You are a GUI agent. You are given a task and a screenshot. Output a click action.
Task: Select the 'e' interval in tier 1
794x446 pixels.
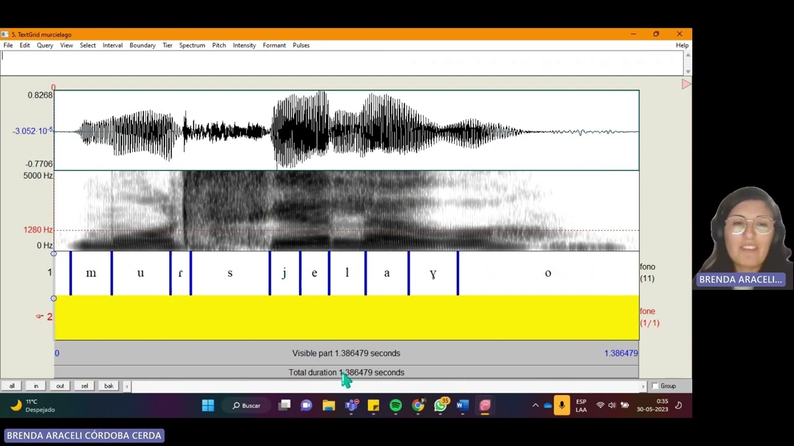314,273
